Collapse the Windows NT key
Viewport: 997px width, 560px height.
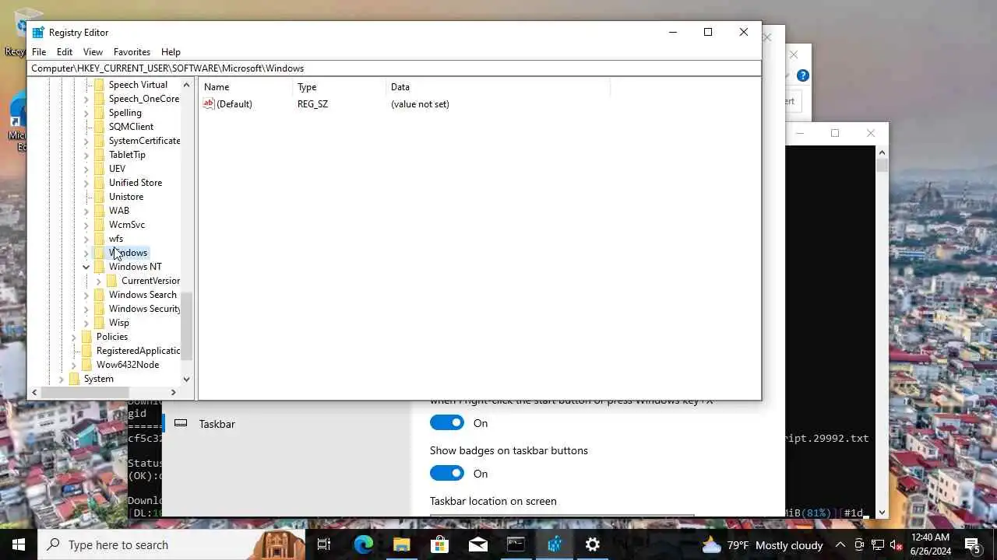pos(86,267)
